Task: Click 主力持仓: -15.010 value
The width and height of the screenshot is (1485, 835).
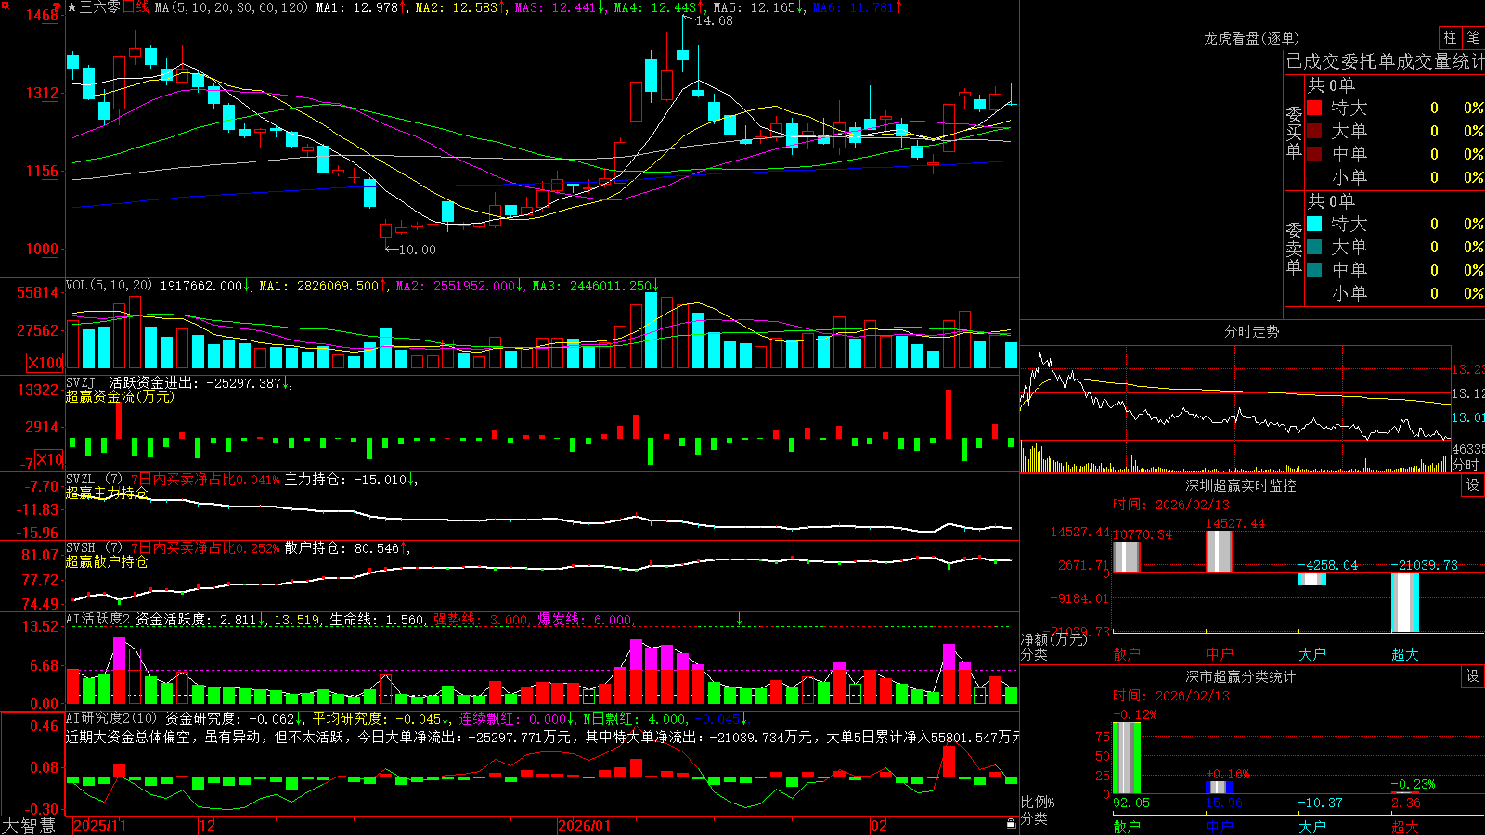Action: click(x=345, y=480)
